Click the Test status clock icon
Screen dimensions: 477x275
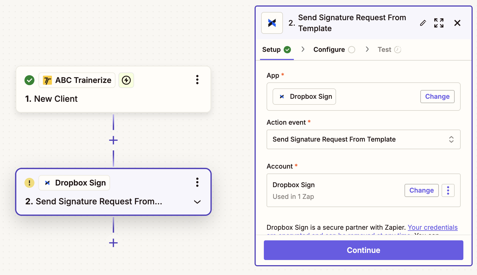click(398, 50)
